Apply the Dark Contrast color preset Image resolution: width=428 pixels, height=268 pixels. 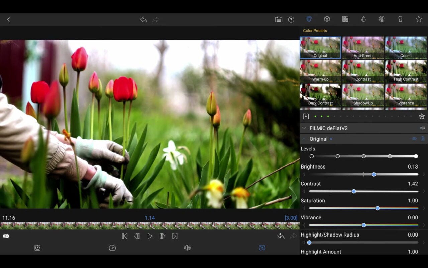pyautogui.click(x=320, y=95)
